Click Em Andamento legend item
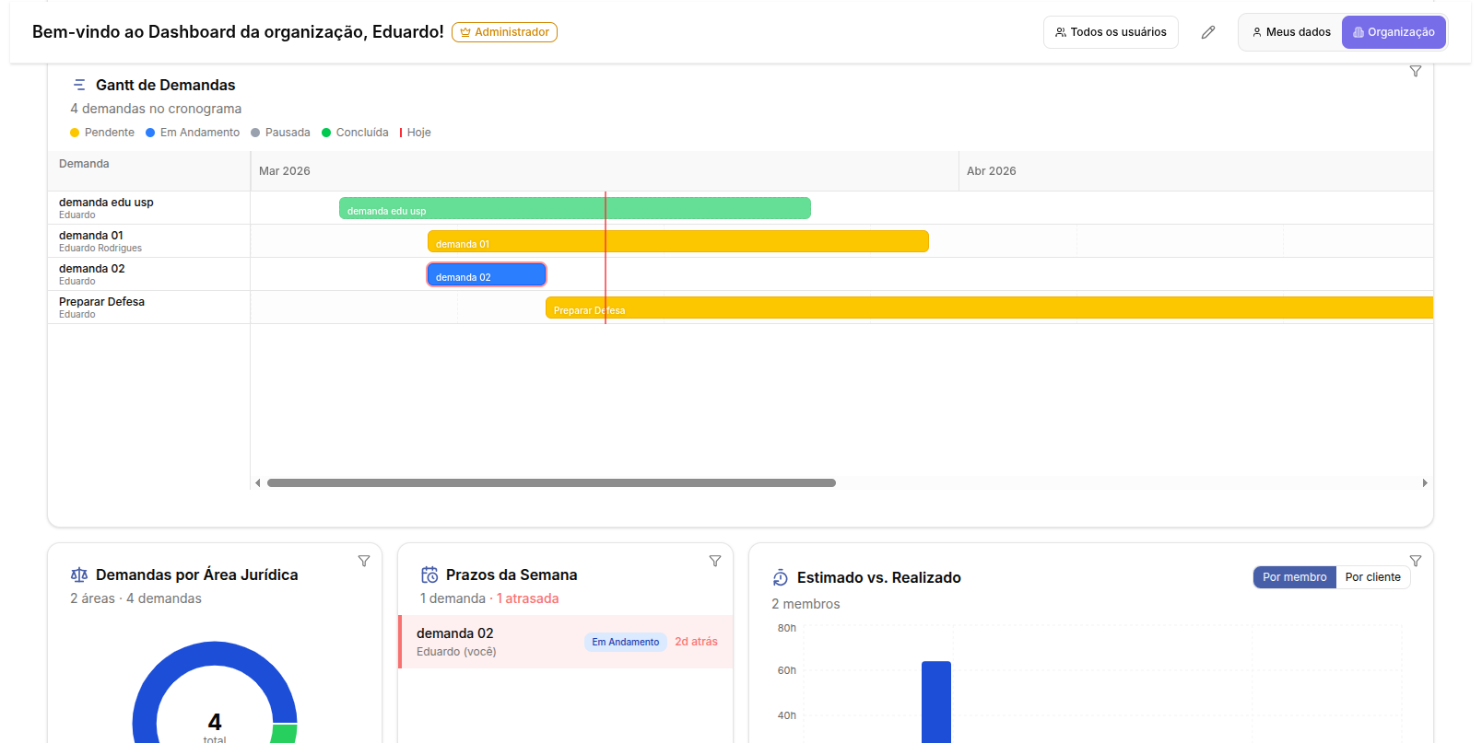Viewport: 1482px width, 743px height. pyautogui.click(x=193, y=133)
